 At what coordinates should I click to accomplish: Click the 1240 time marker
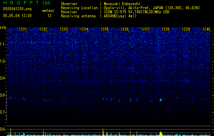(206, 29)
